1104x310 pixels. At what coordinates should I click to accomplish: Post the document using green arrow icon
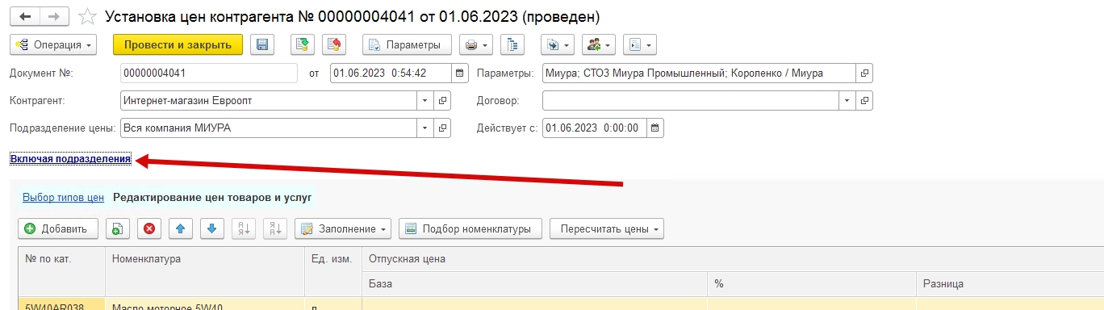point(302,45)
